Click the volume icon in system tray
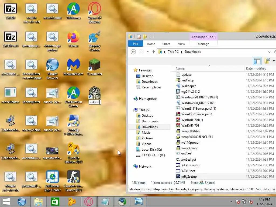Image resolution: width=276 pixels, height=207 pixels. [251, 202]
